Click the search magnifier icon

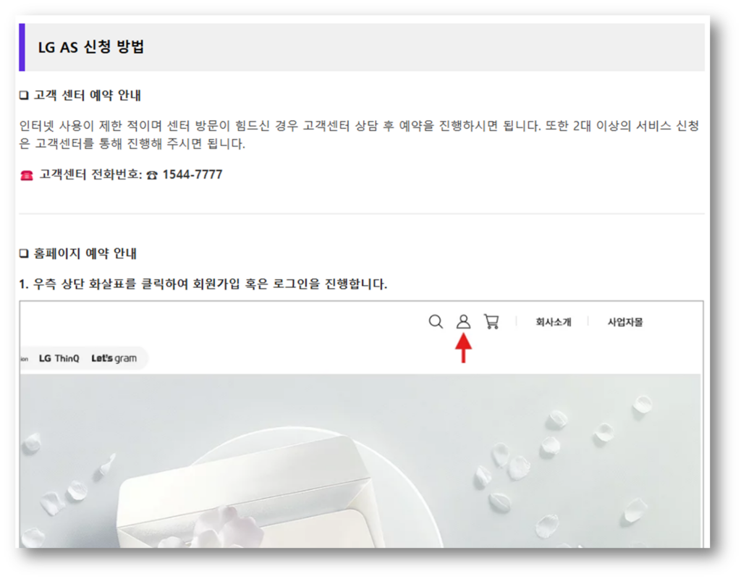[x=436, y=322]
